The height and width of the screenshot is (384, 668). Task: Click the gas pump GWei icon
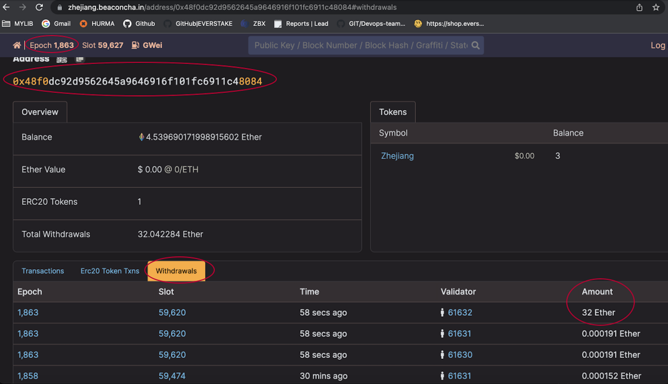tap(136, 45)
